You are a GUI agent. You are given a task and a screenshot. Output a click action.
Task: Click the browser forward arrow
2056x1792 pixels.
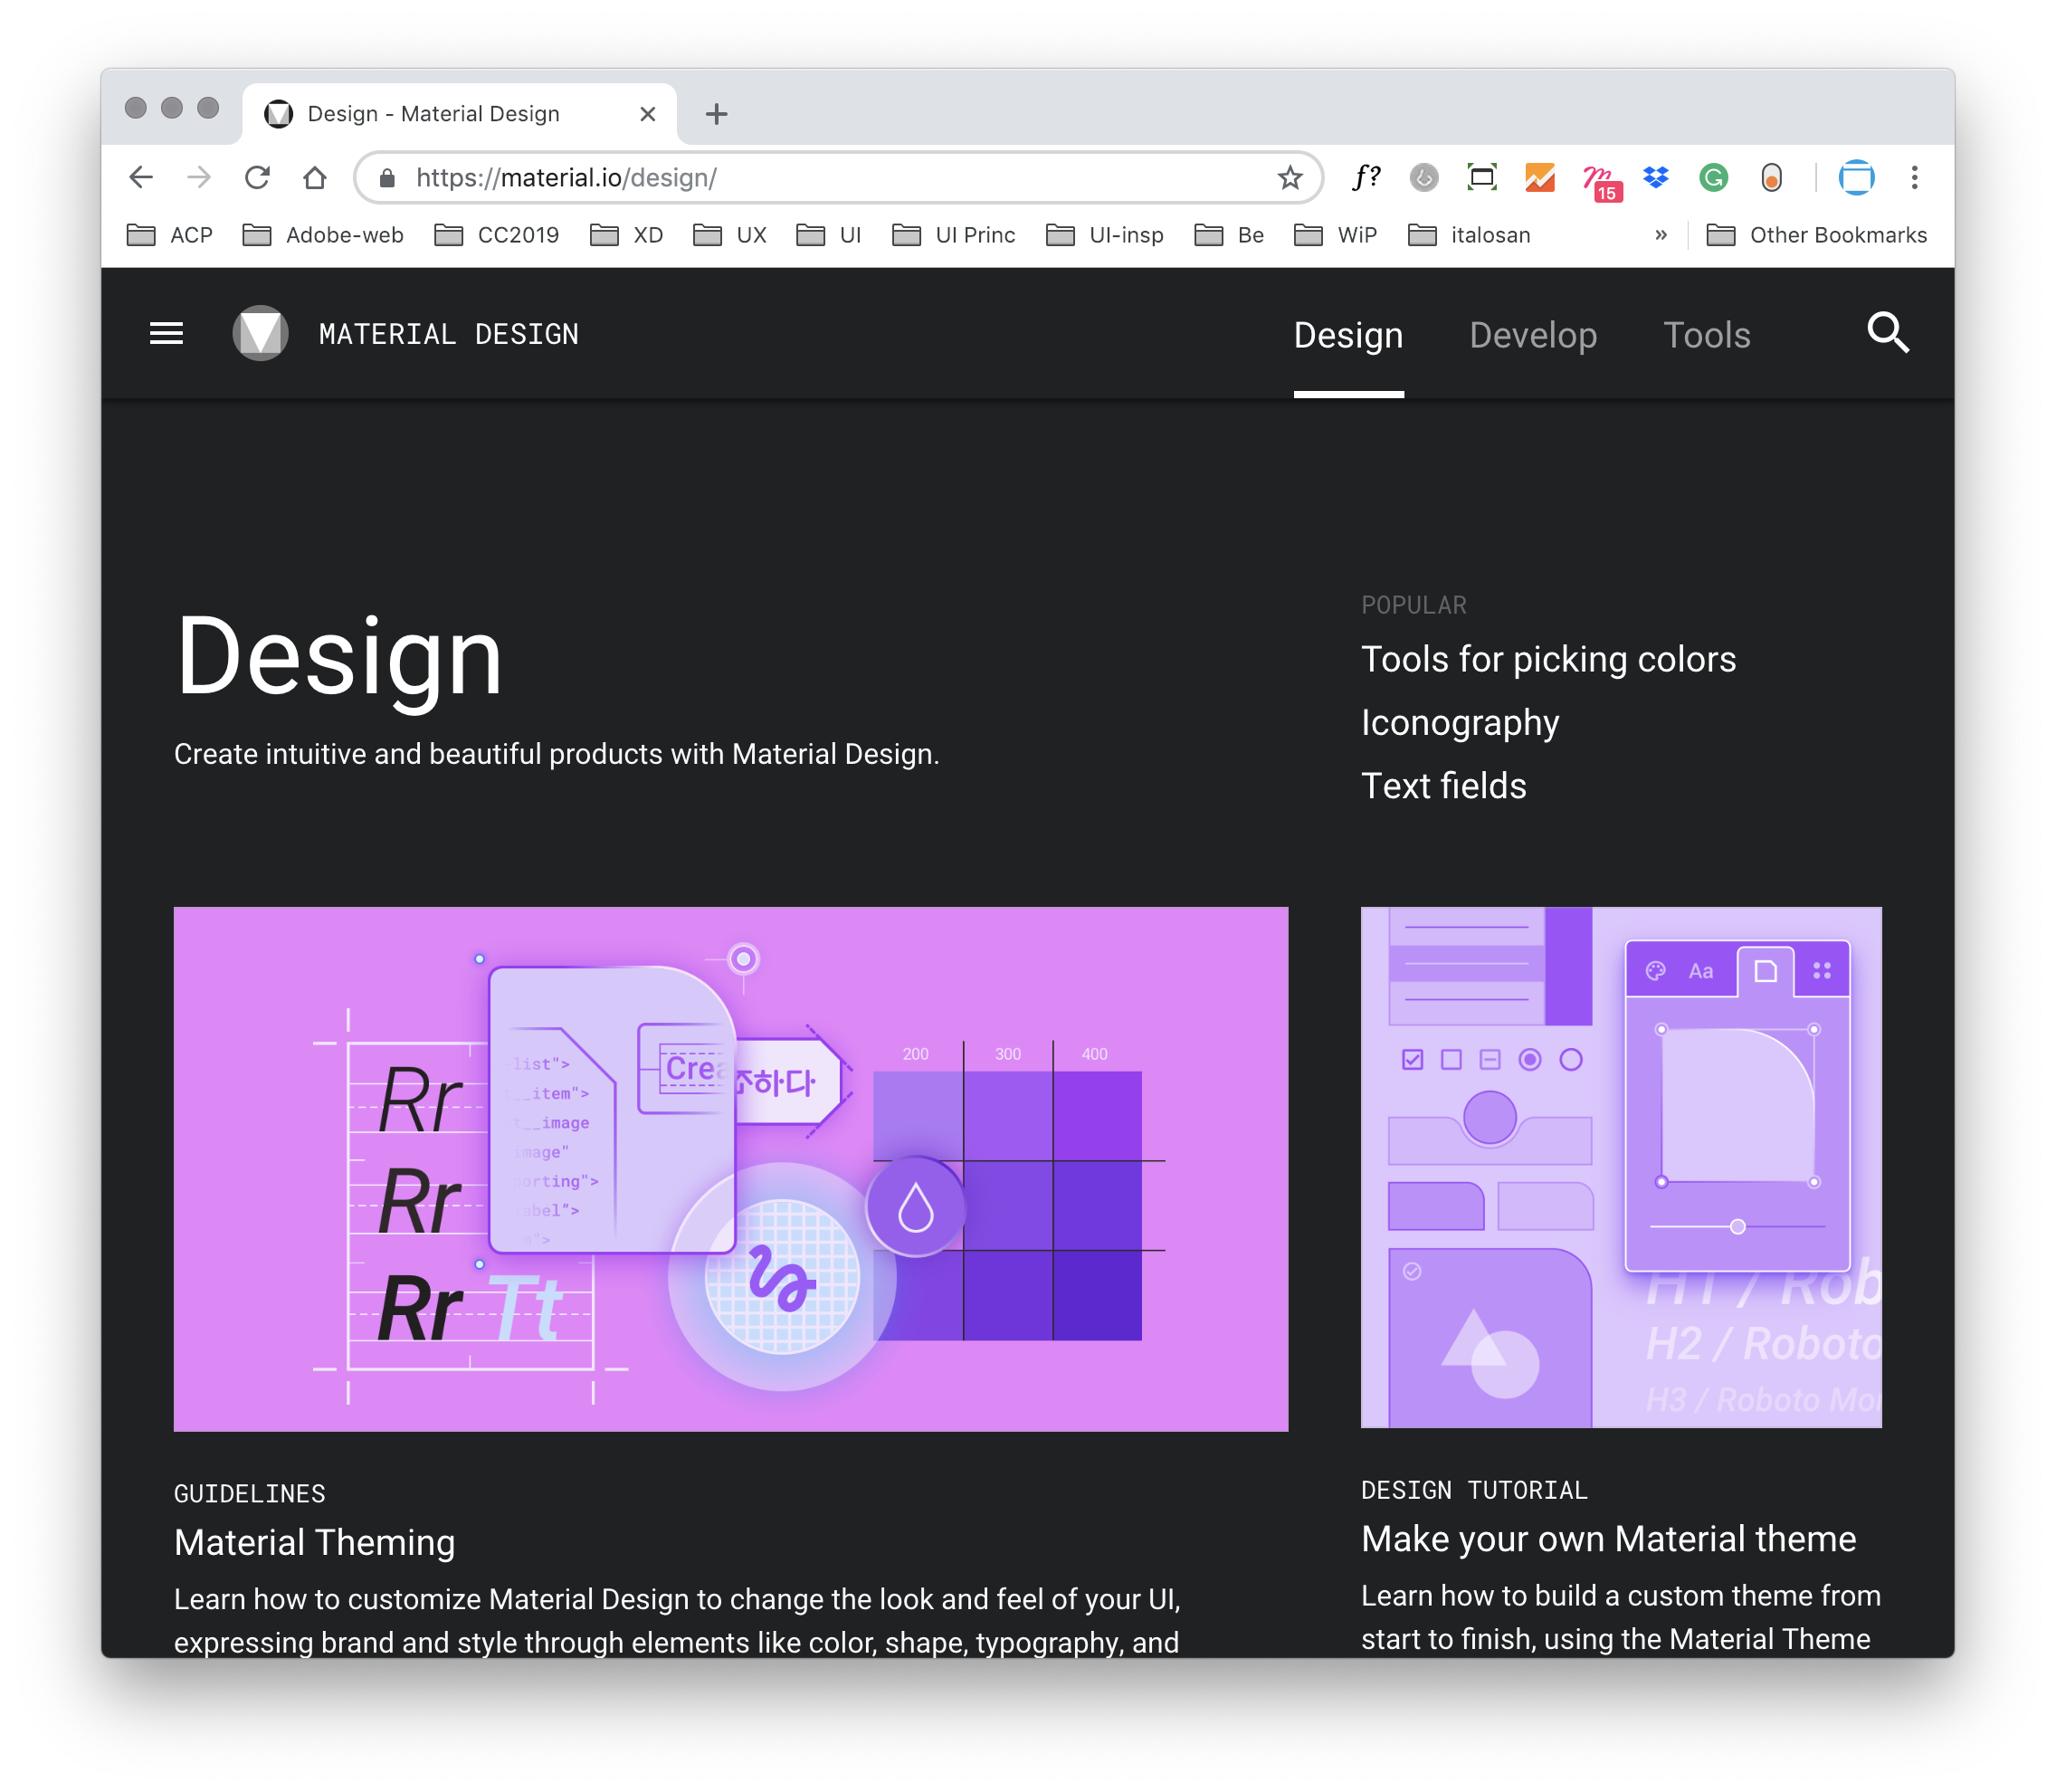(199, 178)
